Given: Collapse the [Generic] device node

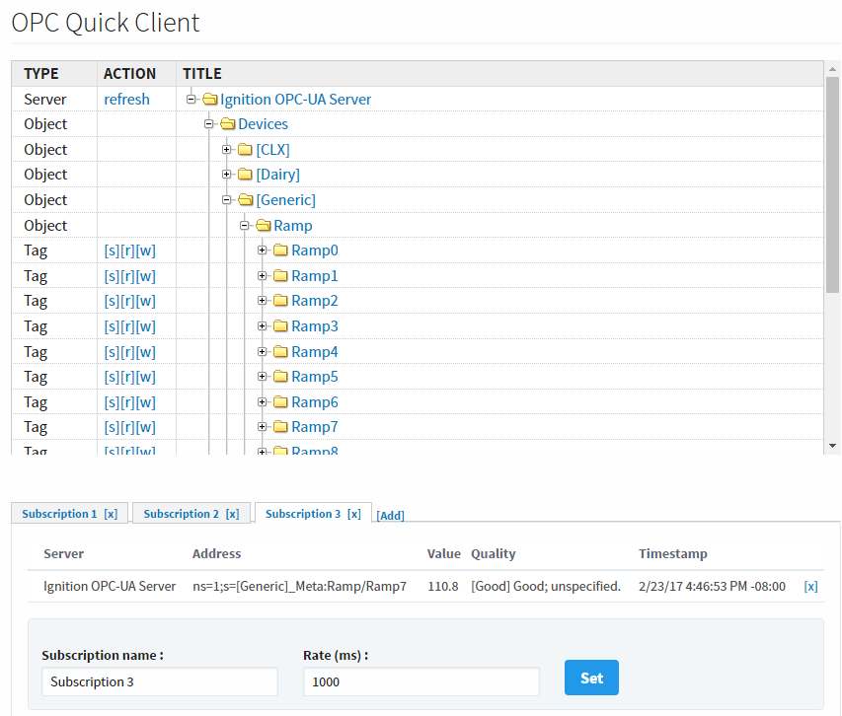Looking at the screenshot, I should 227,200.
